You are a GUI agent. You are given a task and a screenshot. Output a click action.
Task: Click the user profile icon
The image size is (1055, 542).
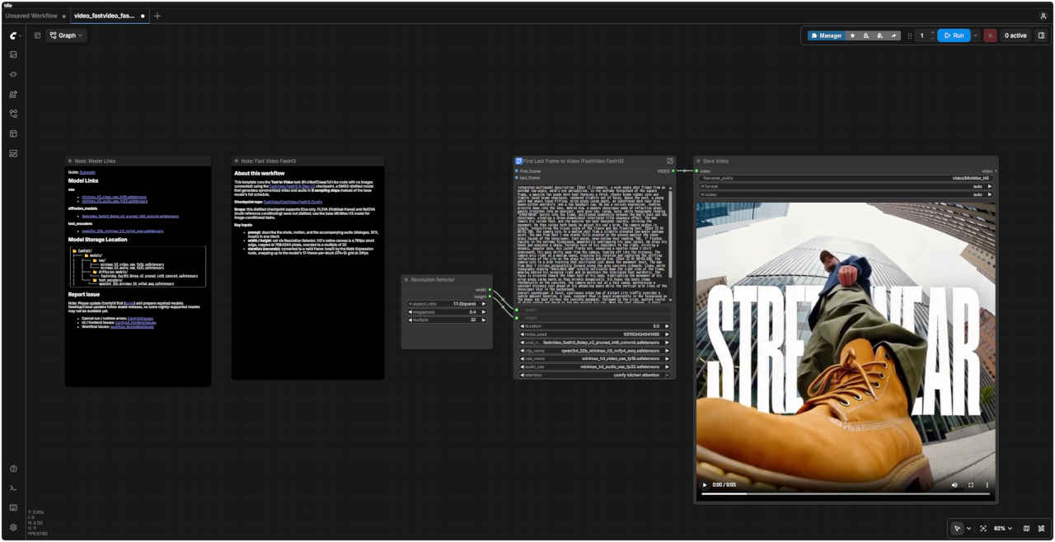click(x=1043, y=16)
